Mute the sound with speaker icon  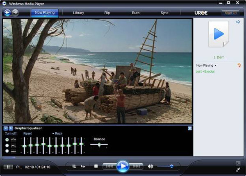tap(150, 166)
